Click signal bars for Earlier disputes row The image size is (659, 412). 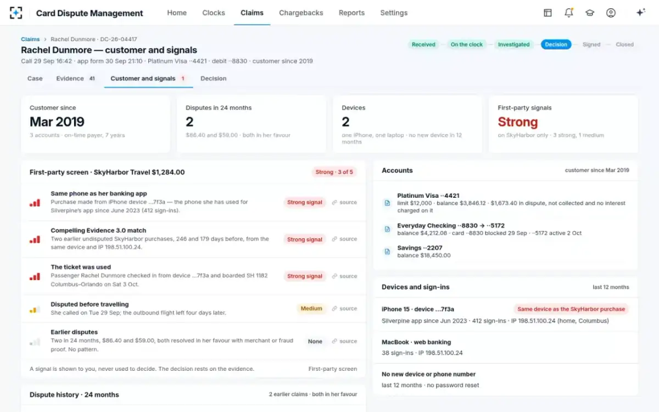tap(35, 342)
